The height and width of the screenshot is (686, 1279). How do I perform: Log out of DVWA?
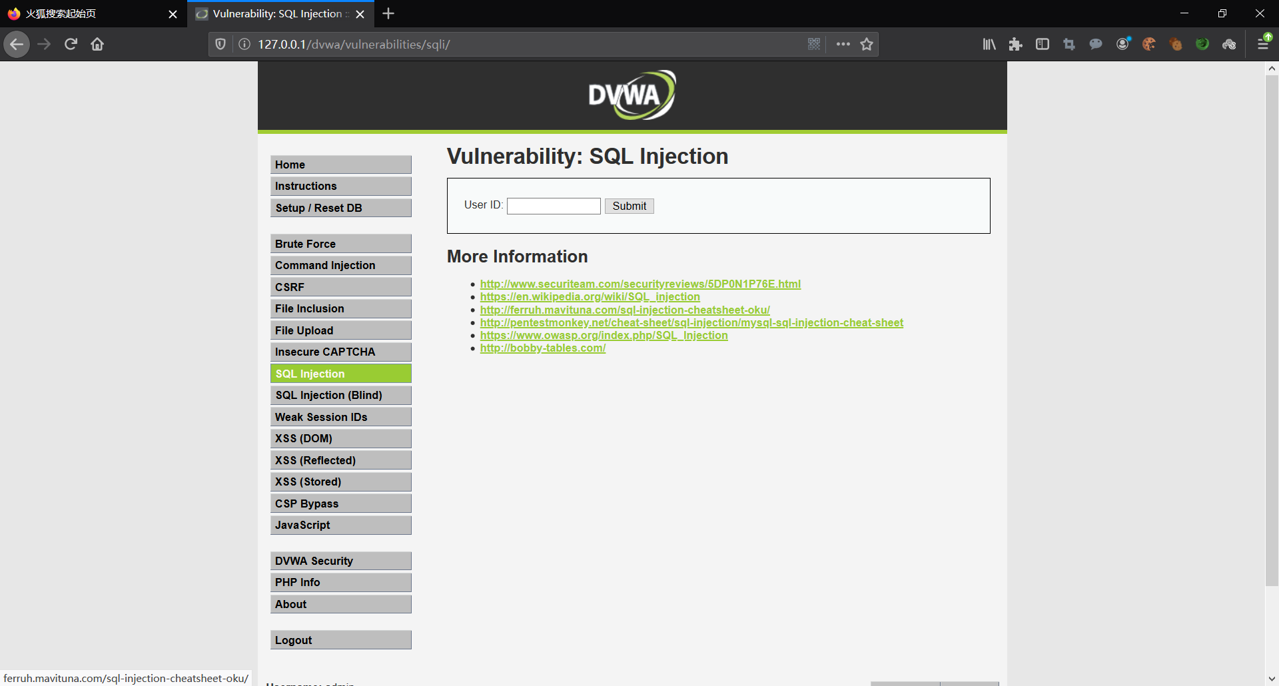coord(341,640)
